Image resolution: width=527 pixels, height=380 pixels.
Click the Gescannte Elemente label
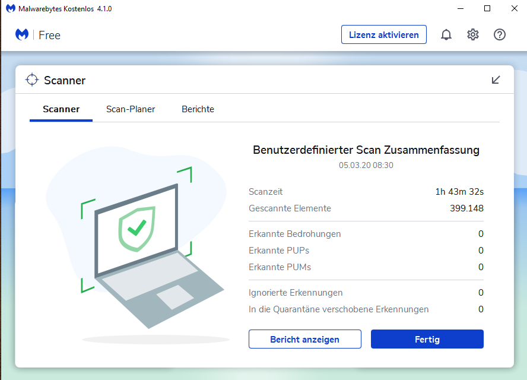pyautogui.click(x=290, y=208)
